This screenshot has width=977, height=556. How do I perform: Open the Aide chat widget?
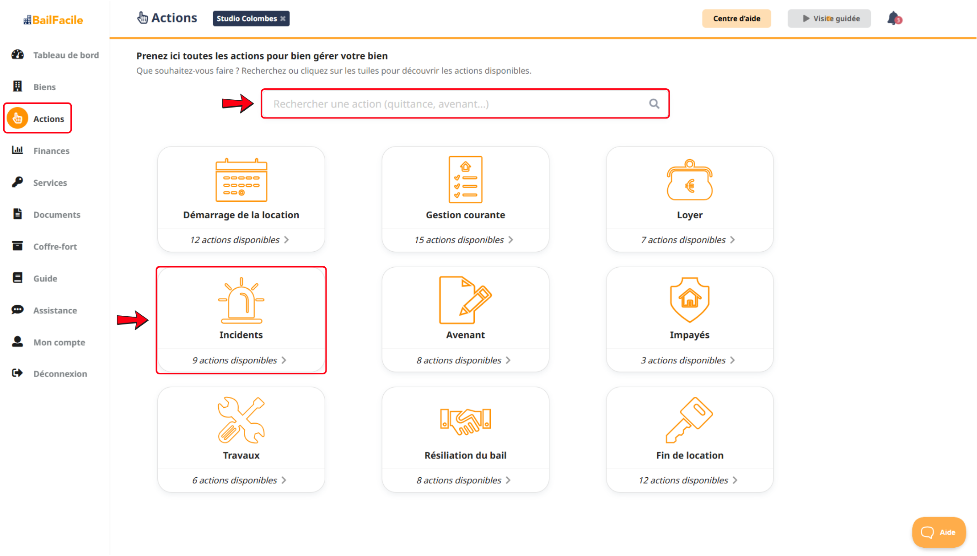pyautogui.click(x=939, y=532)
